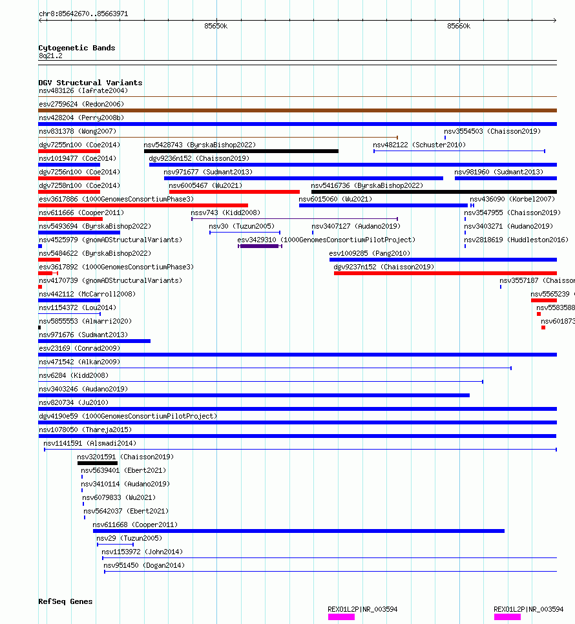Select the red nsv6005467 (Wu2021) bar

[235, 192]
